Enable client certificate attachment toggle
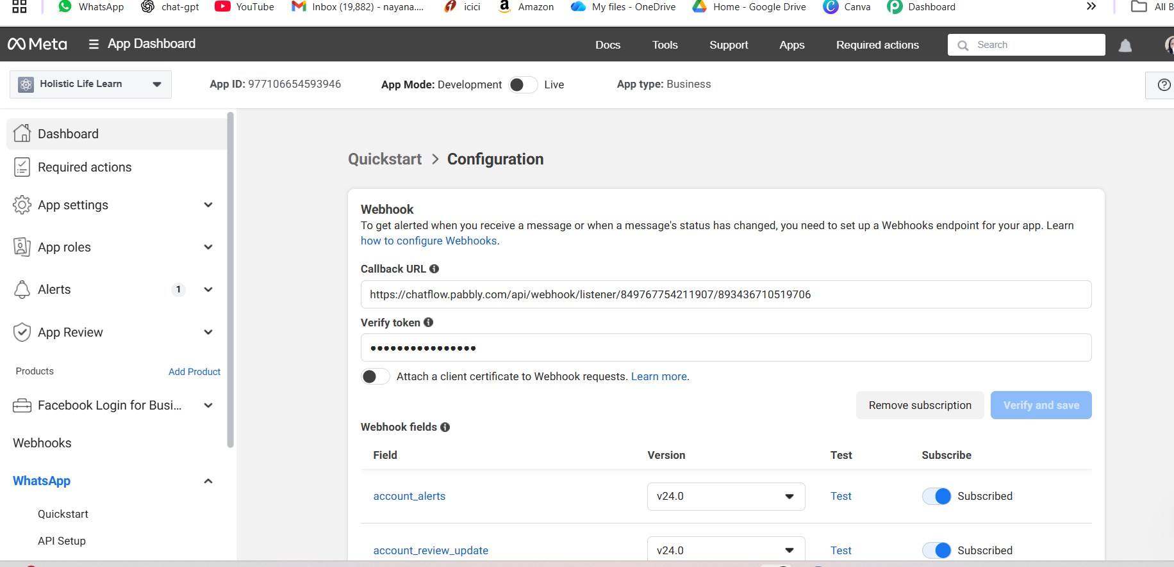Viewport: 1174px width, 567px height. coord(375,376)
